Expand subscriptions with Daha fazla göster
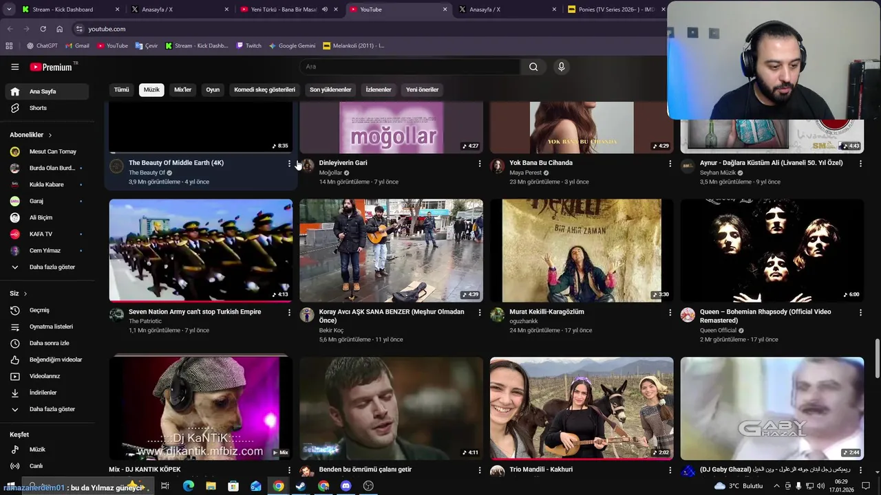This screenshot has width=881, height=495. 47,267
